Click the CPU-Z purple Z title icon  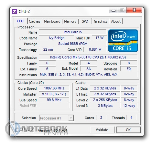[x=15, y=12]
